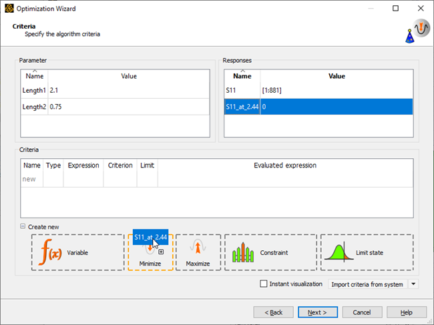Click the wizard hat icon in header
This screenshot has width=434, height=325.
[x=410, y=36]
